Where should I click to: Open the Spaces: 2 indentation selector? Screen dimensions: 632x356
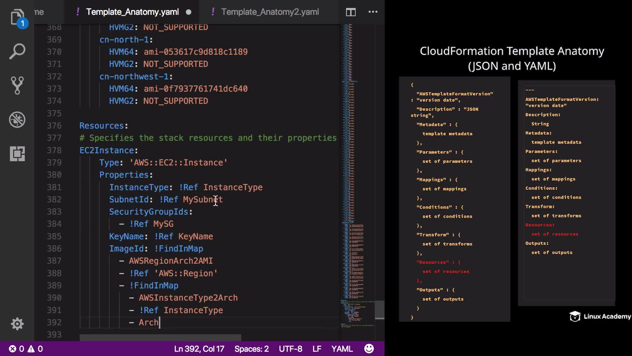click(251, 349)
